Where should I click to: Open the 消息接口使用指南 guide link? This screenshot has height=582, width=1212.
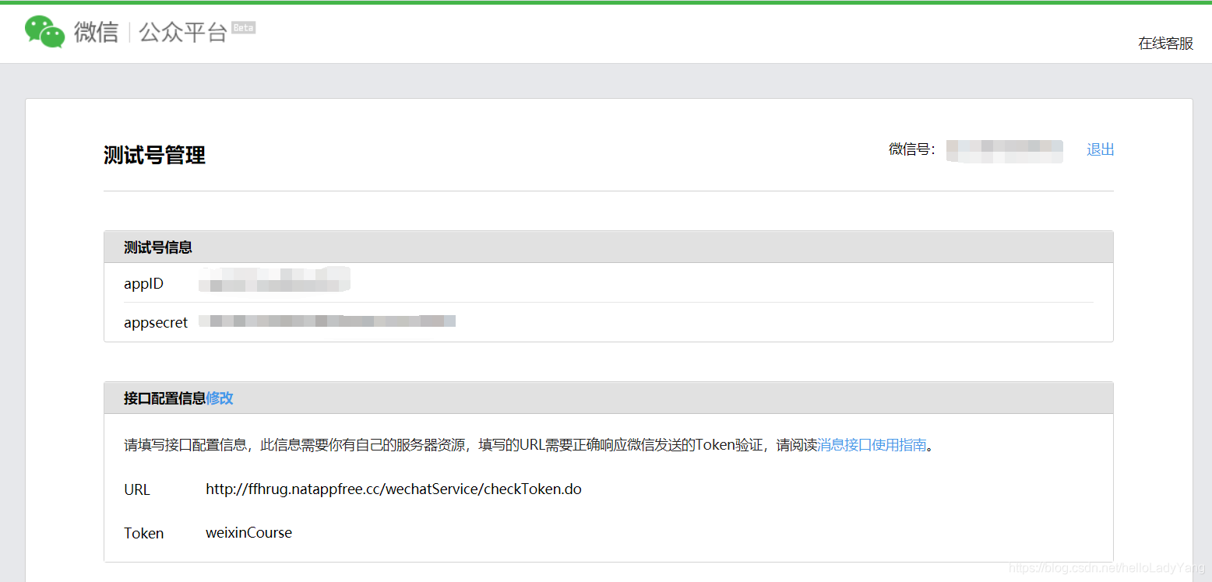[x=872, y=445]
